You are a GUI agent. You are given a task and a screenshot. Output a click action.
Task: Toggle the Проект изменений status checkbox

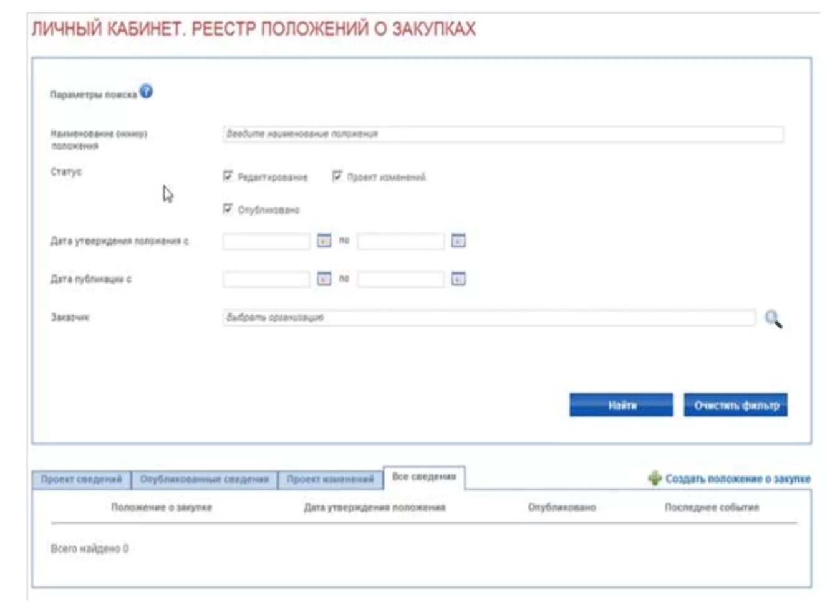point(337,176)
